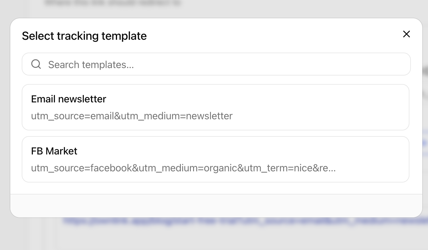Focus the Search templates input field
This screenshot has height=250, width=428.
pyautogui.click(x=216, y=64)
